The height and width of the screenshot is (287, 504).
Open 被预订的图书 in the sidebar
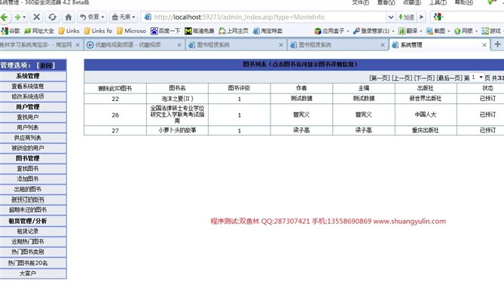(x=28, y=200)
